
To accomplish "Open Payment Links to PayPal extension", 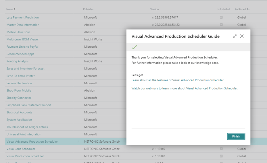I will pos(22,47).
